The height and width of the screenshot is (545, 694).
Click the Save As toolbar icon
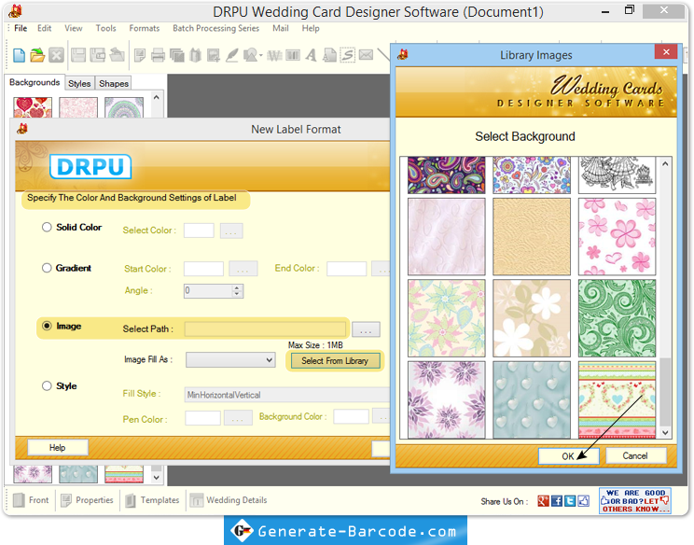[x=97, y=55]
